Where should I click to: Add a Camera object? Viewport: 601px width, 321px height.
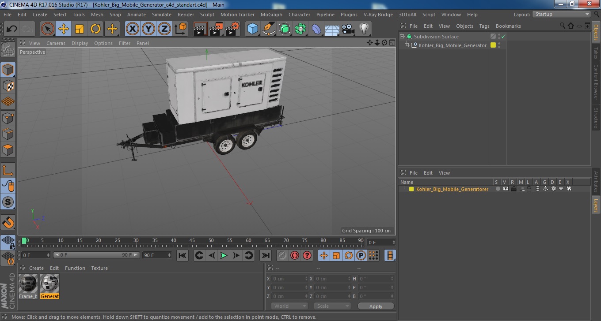click(348, 29)
